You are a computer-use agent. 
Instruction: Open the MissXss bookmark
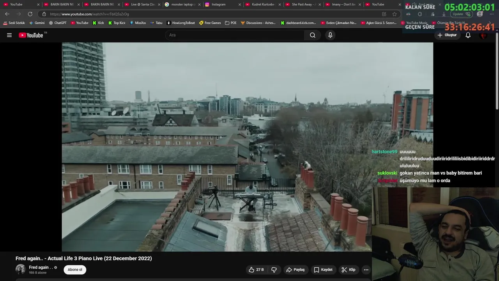[x=138, y=23]
